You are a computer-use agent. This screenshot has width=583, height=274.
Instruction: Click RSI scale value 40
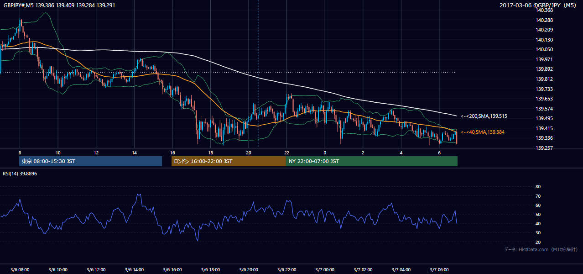click(538, 223)
